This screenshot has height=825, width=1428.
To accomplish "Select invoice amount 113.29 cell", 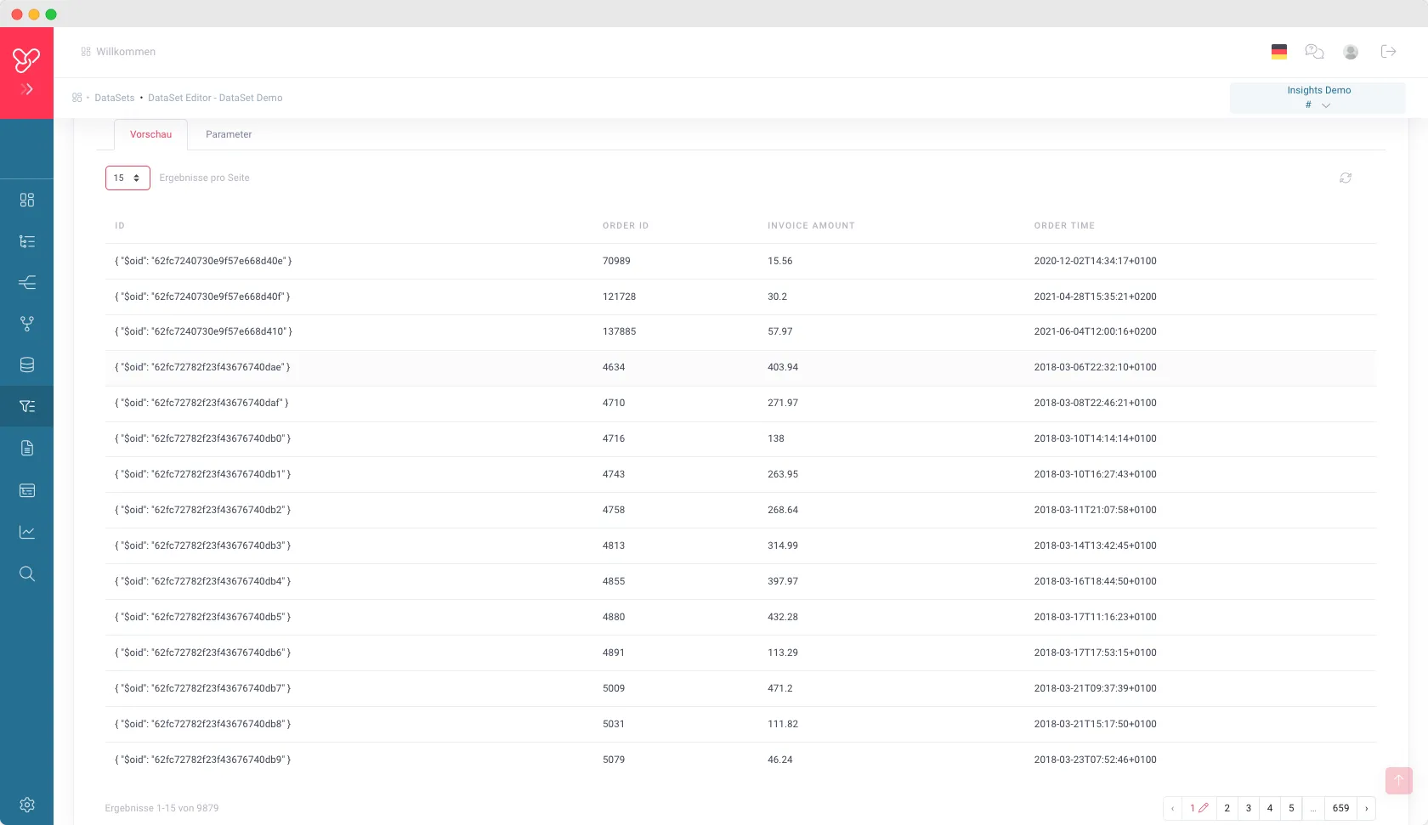I will (x=783, y=653).
